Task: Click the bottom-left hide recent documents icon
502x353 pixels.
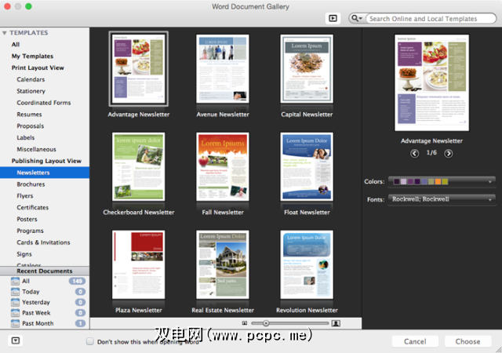Action: [x=16, y=340]
